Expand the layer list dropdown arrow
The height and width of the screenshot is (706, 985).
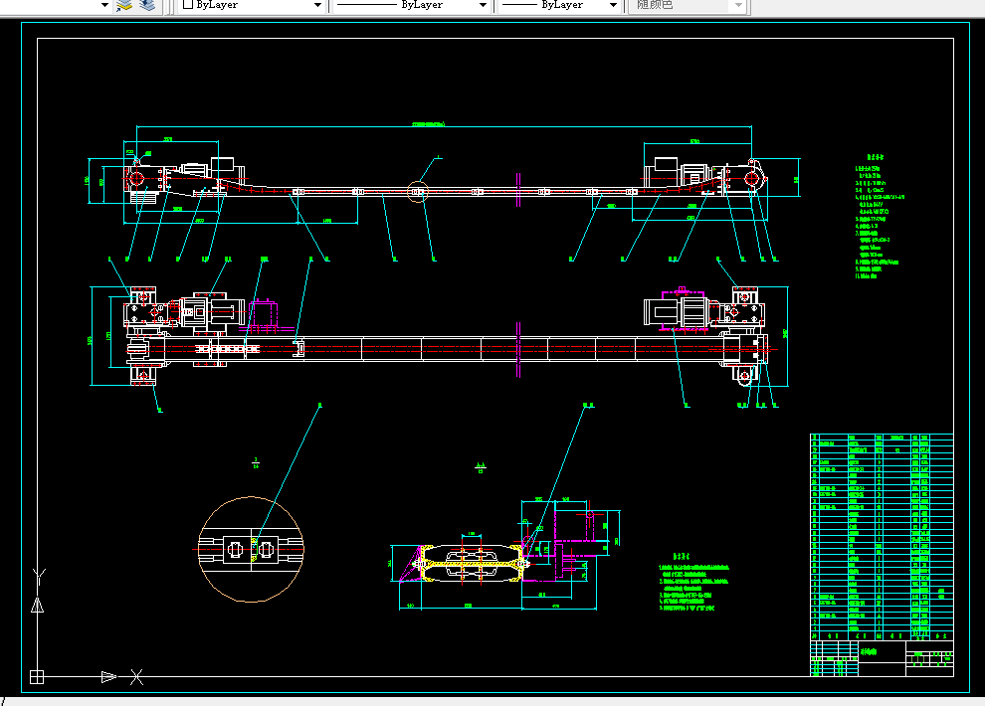coord(104,5)
